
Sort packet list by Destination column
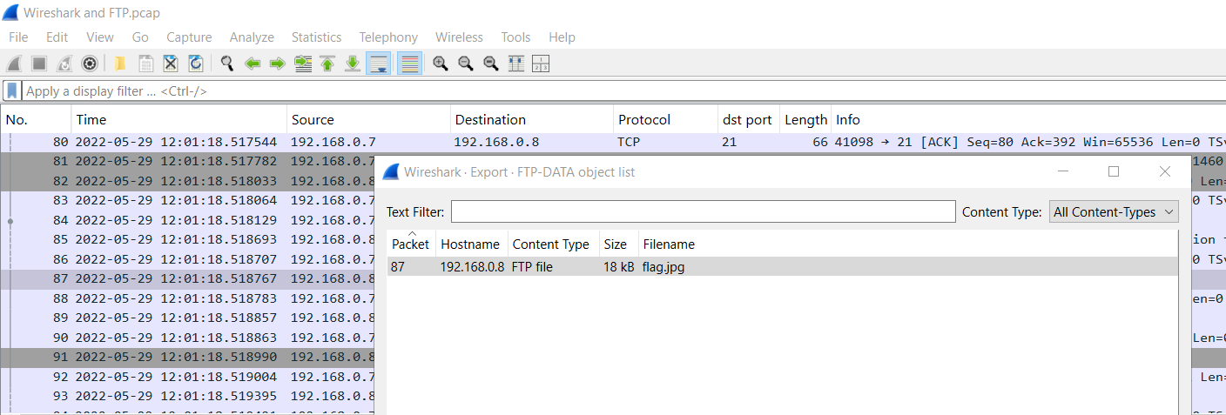[x=531, y=120]
